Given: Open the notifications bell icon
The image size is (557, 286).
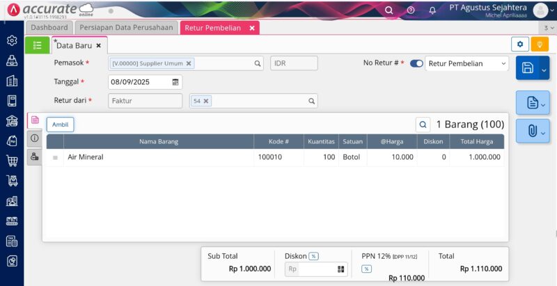Looking at the screenshot, I should [x=432, y=10].
